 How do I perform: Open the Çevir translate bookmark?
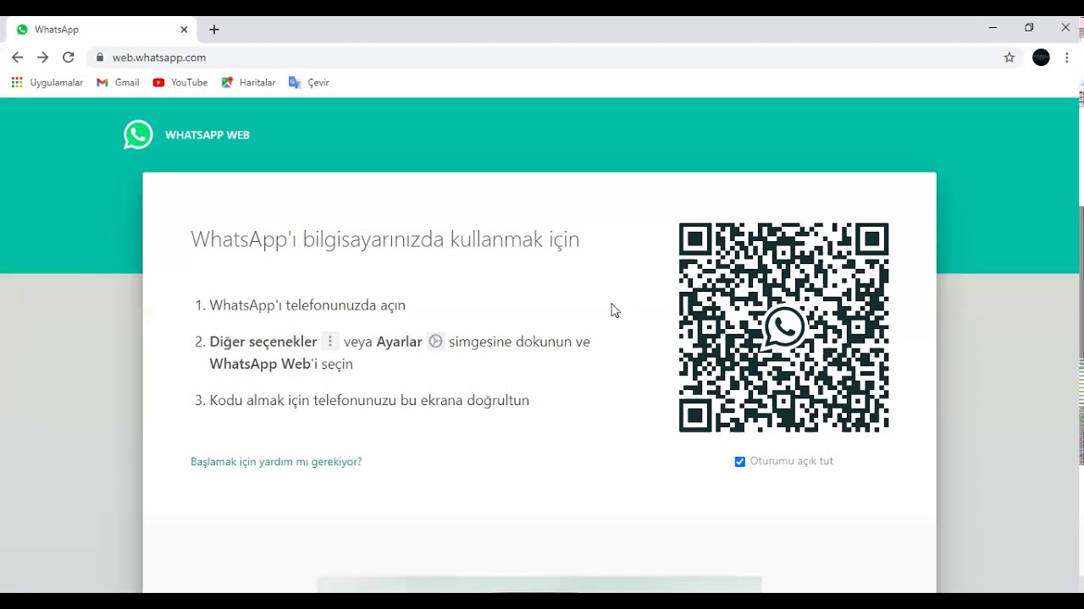click(309, 83)
